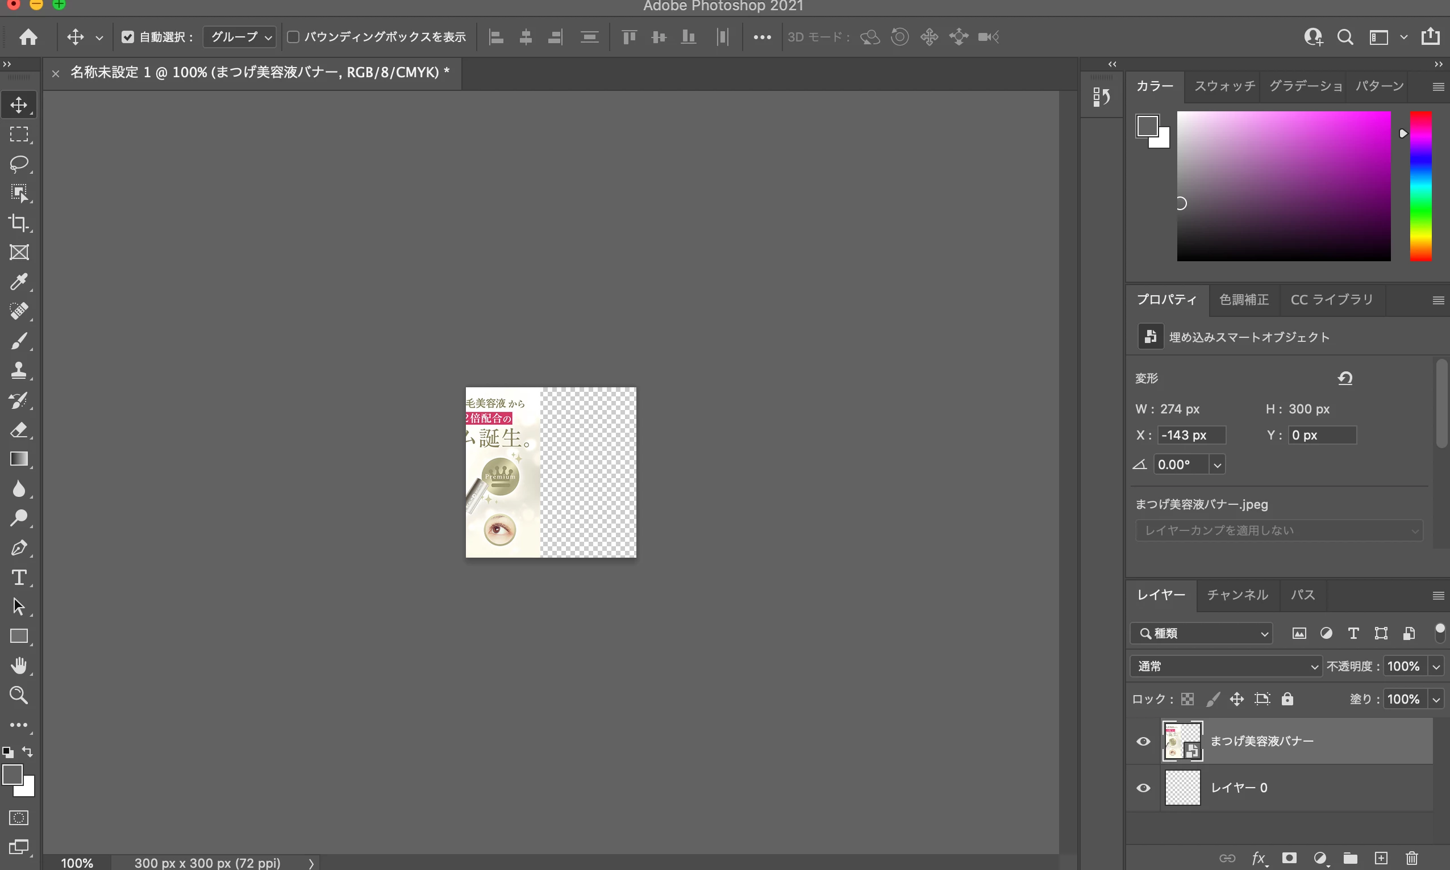The width and height of the screenshot is (1450, 870).
Task: Select the Zoom tool in toolbar
Action: 19,695
